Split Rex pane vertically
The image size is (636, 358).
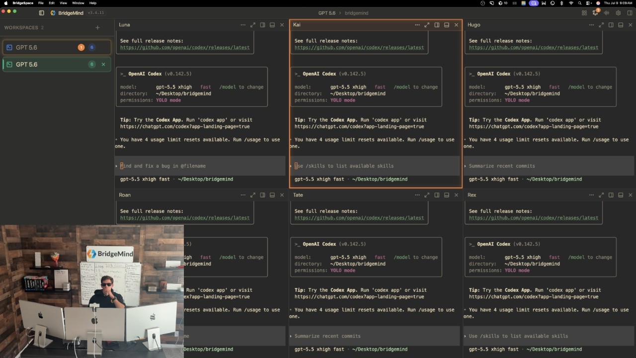point(611,195)
